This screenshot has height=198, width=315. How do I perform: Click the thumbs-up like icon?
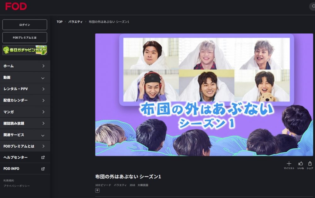(301, 163)
